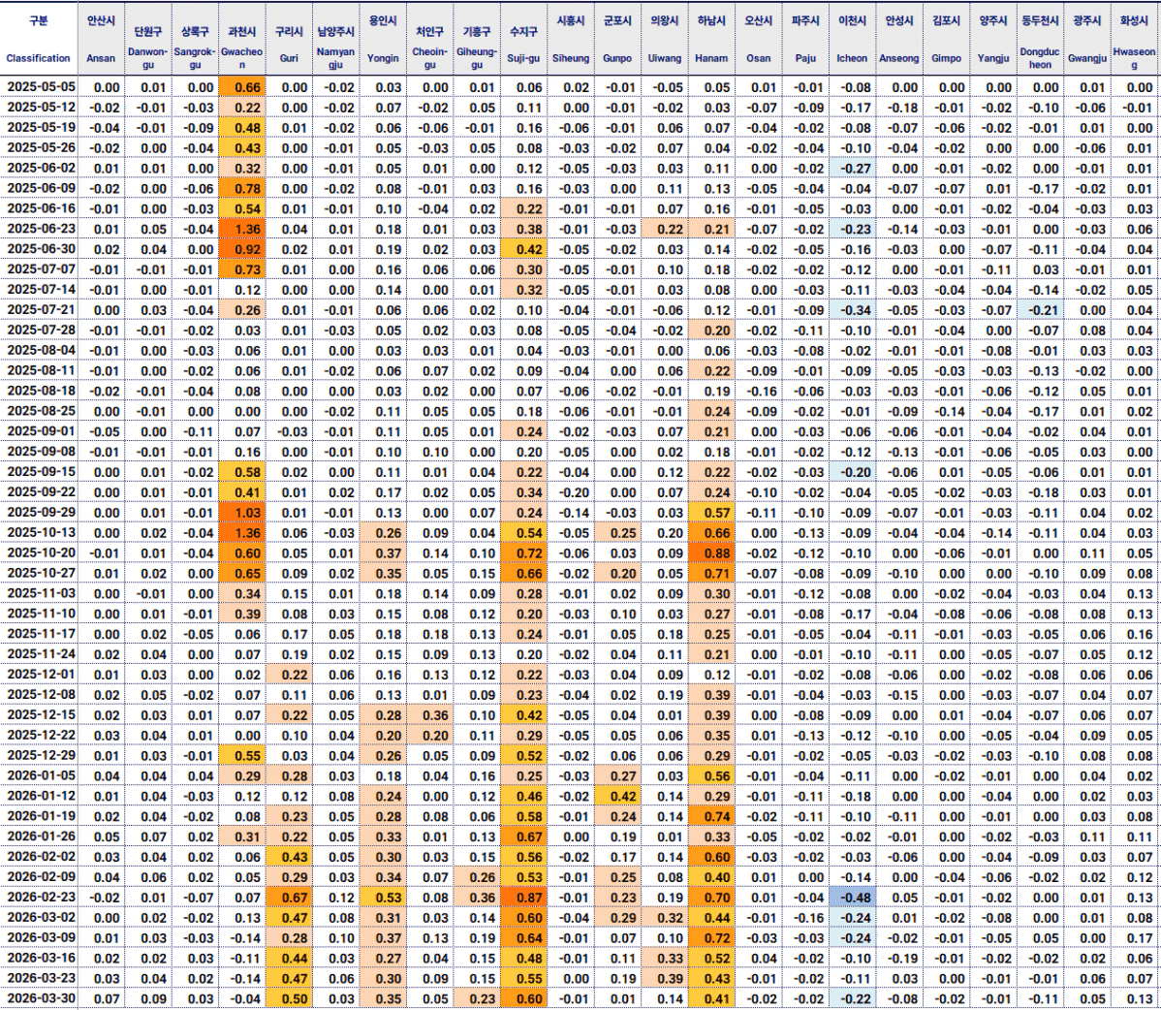The image size is (1161, 1010).
Task: Select the Cheoin-gu column header
Action: click(430, 39)
